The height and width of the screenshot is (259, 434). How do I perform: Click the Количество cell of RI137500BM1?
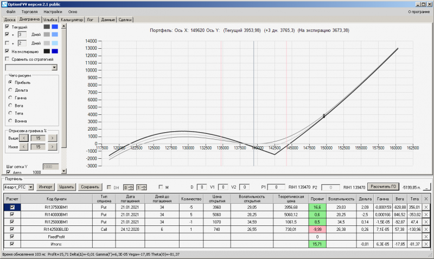click(x=191, y=207)
